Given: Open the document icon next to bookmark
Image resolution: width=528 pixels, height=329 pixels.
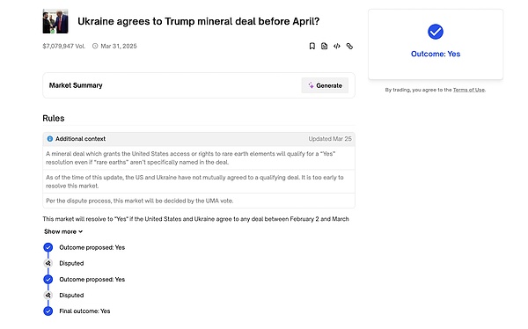Looking at the screenshot, I should pos(324,46).
